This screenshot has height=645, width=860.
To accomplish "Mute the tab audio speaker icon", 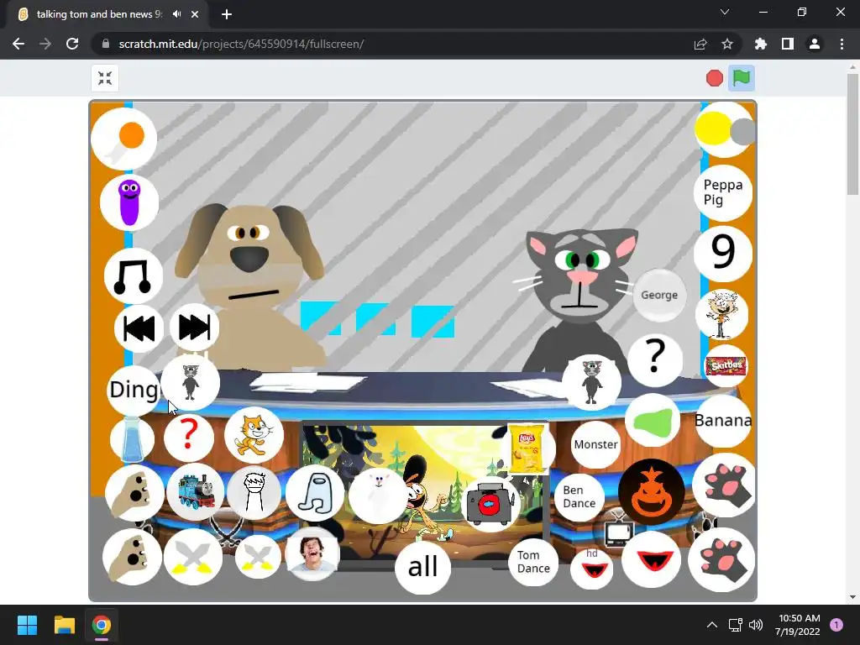I will (176, 14).
